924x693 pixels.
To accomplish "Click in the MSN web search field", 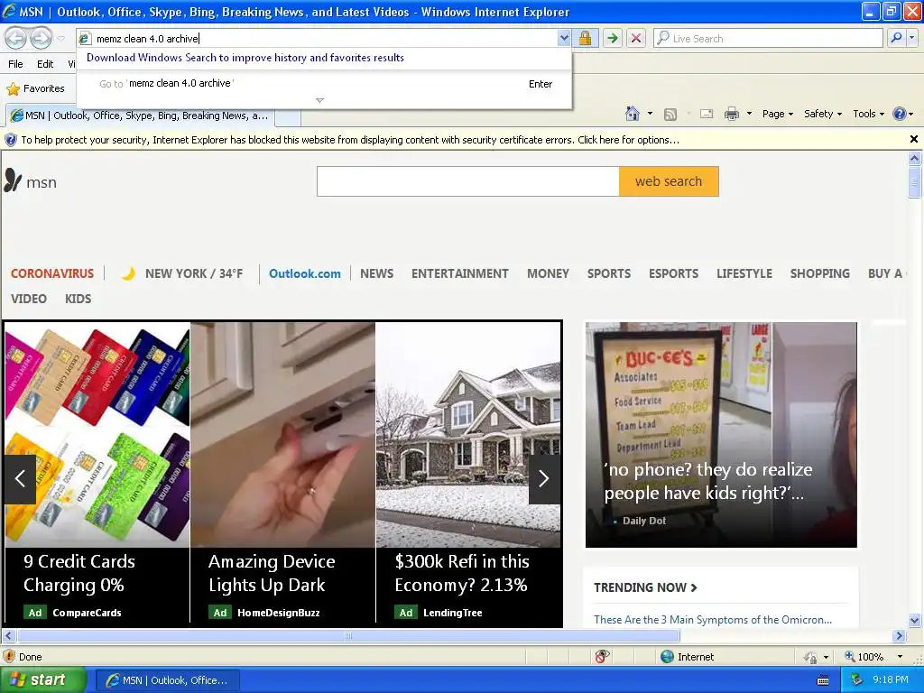I will [468, 181].
